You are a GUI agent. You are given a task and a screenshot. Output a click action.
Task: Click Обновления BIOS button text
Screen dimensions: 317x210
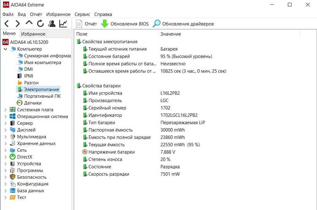(x=129, y=24)
